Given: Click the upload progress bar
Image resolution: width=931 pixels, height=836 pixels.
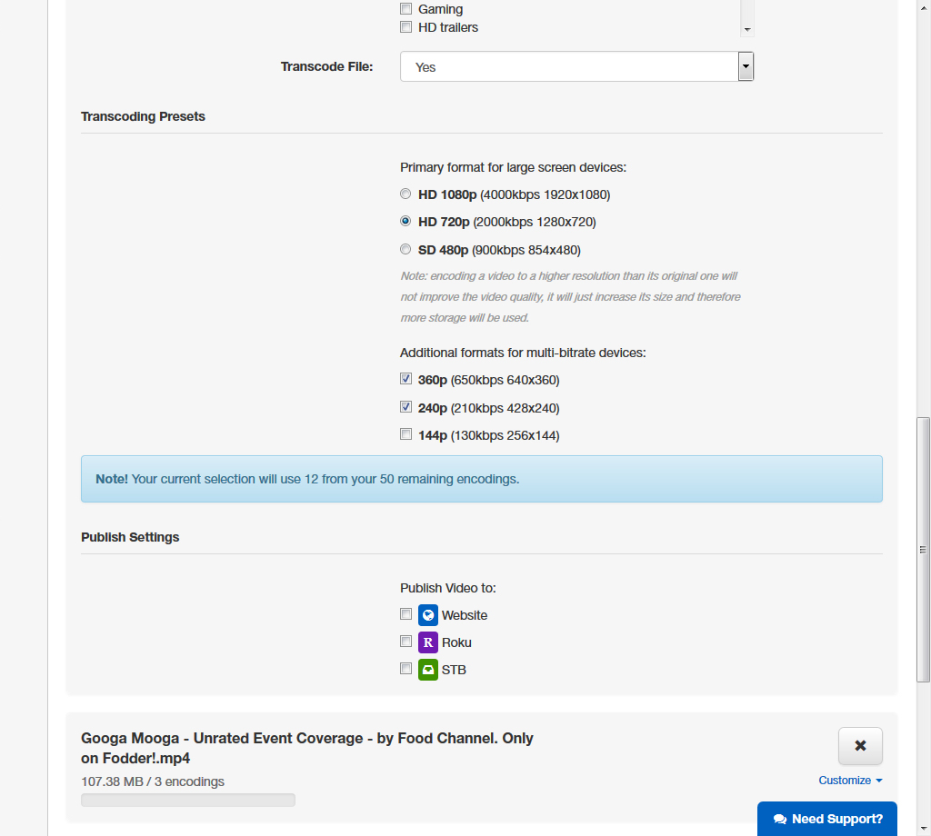Looking at the screenshot, I should point(188,801).
